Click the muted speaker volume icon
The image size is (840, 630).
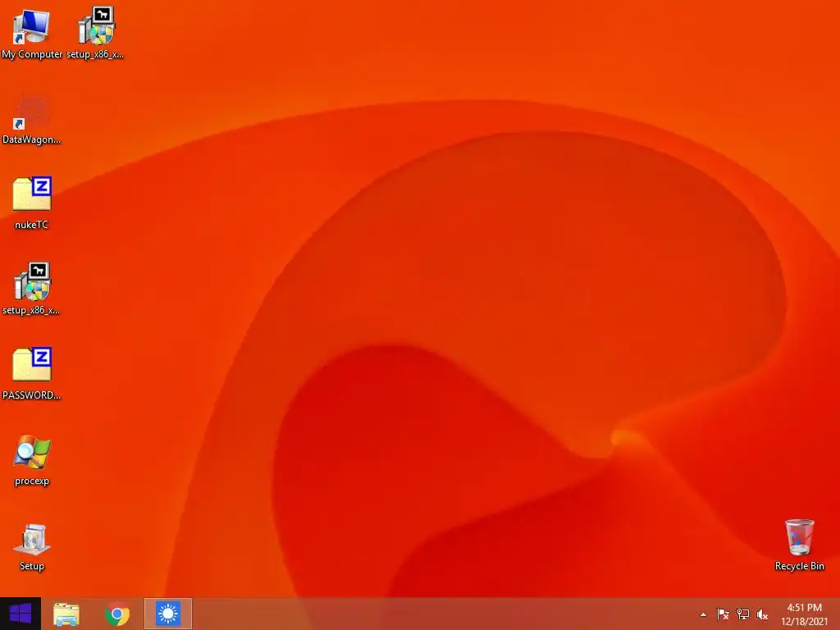(x=762, y=614)
